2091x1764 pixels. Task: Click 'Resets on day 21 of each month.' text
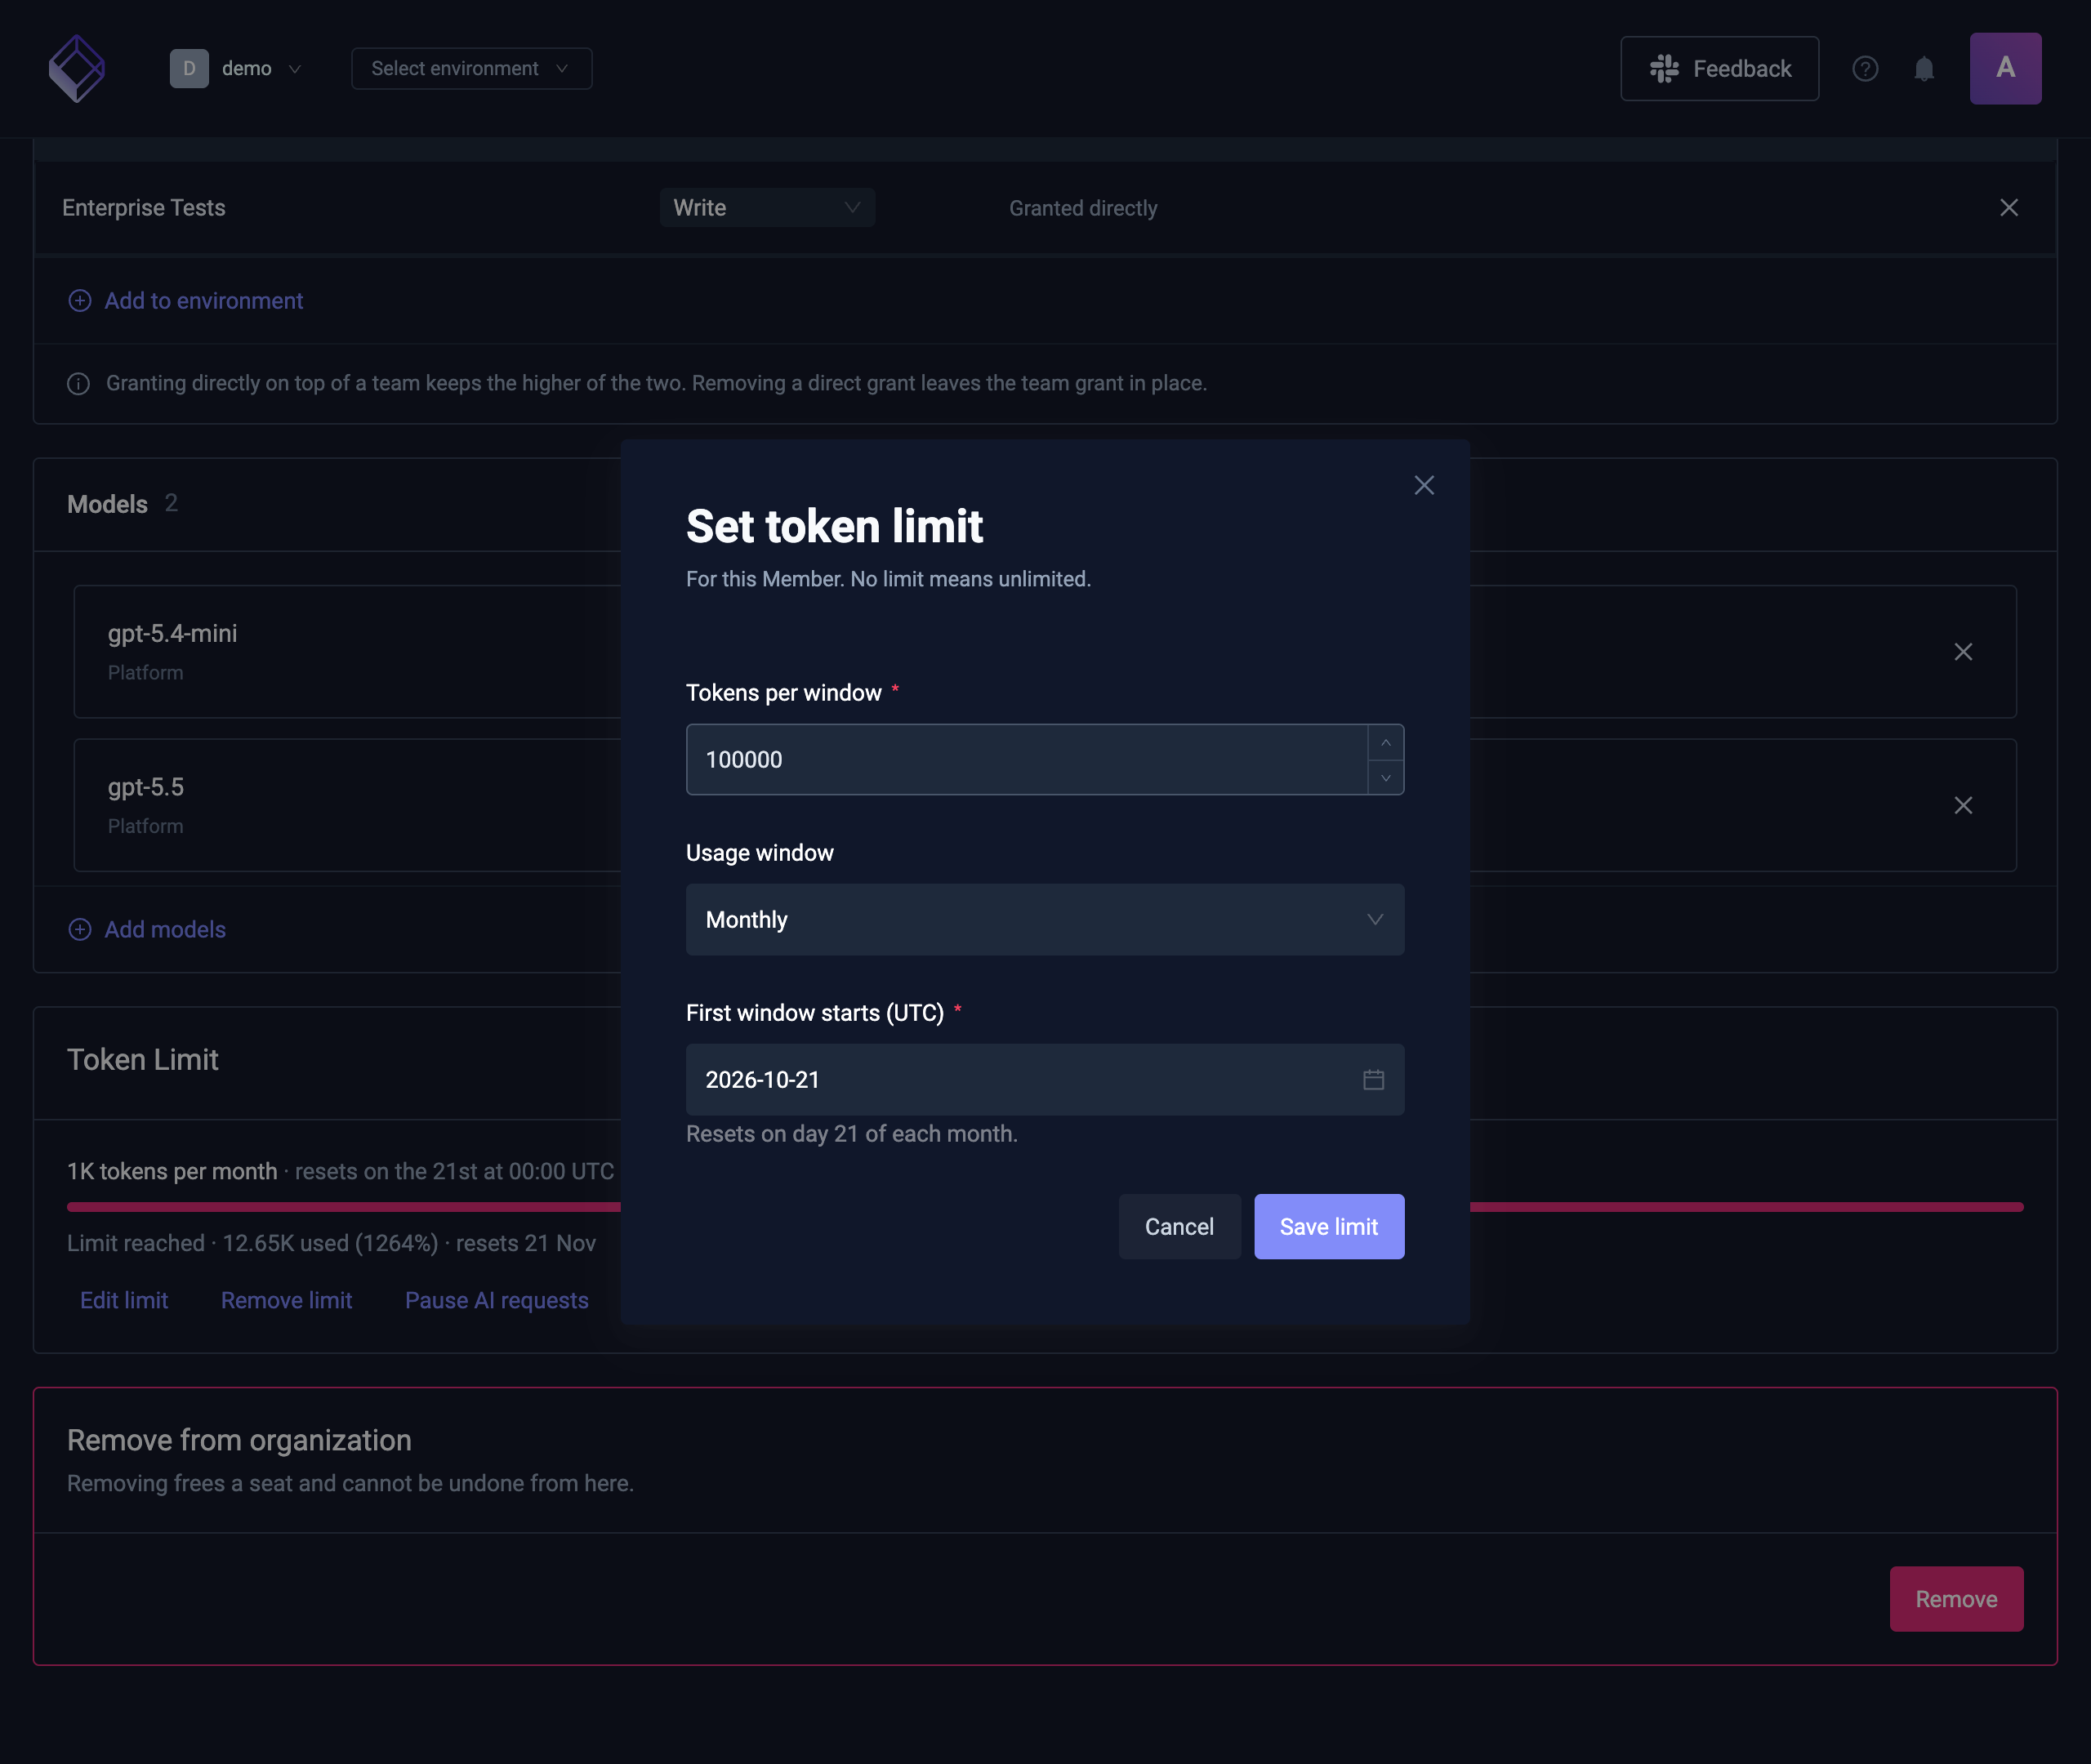[x=852, y=1134]
